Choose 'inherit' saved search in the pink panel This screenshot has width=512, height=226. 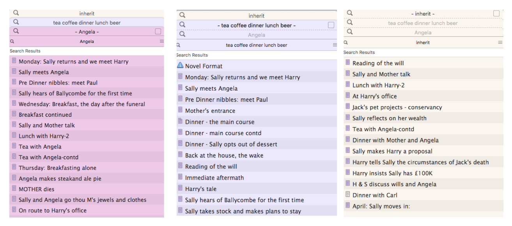[87, 14]
